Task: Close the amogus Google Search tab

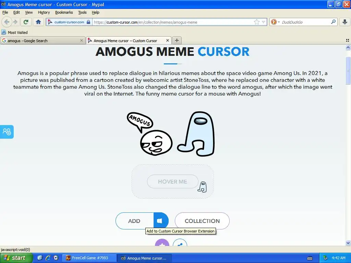Action: 82,40
